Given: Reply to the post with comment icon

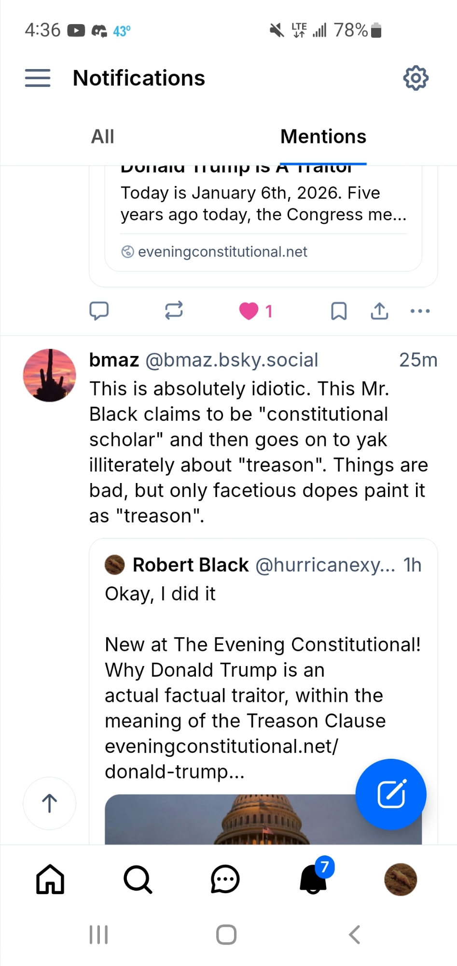Looking at the screenshot, I should coord(99,311).
